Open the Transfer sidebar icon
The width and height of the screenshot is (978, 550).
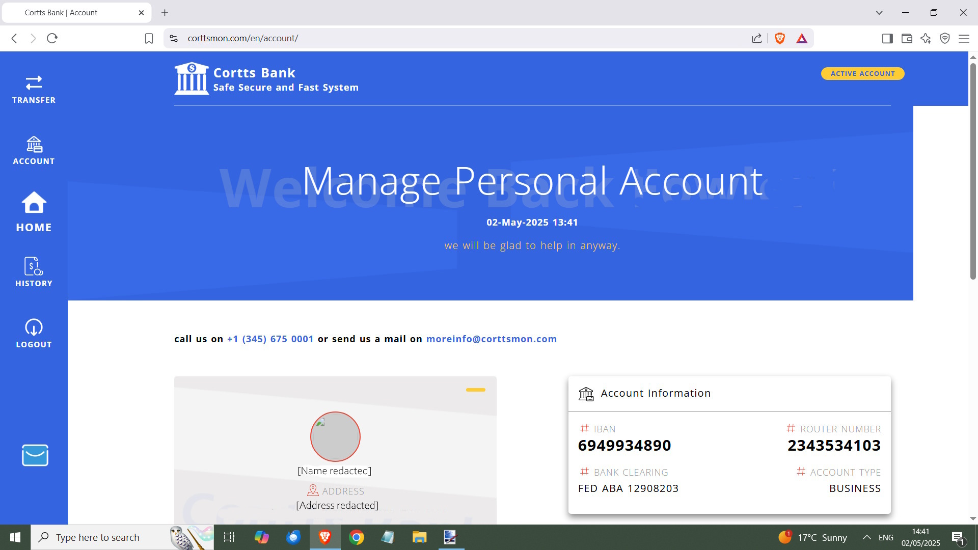click(34, 89)
